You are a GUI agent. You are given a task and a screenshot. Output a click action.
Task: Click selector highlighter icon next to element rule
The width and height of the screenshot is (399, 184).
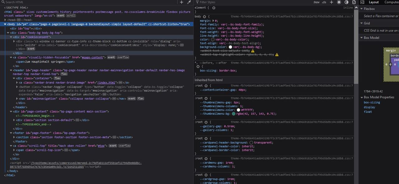[x=214, y=8]
